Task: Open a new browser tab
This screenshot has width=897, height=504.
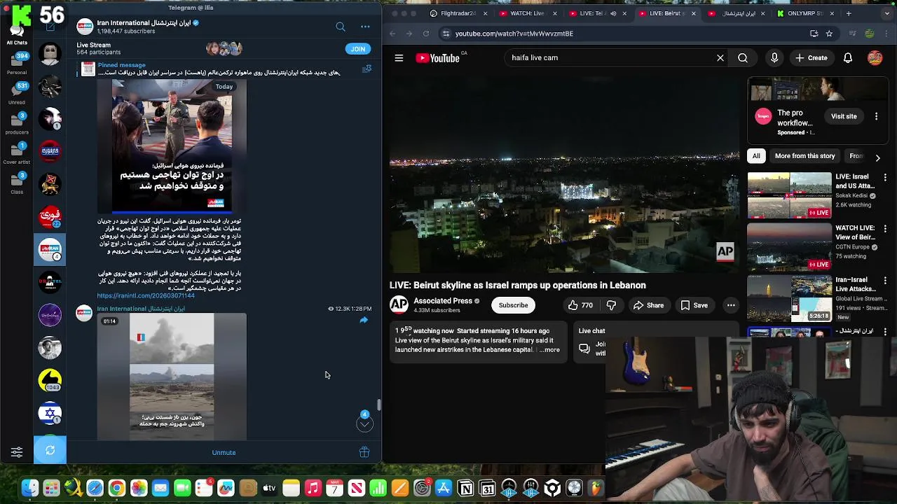Action: point(849,13)
